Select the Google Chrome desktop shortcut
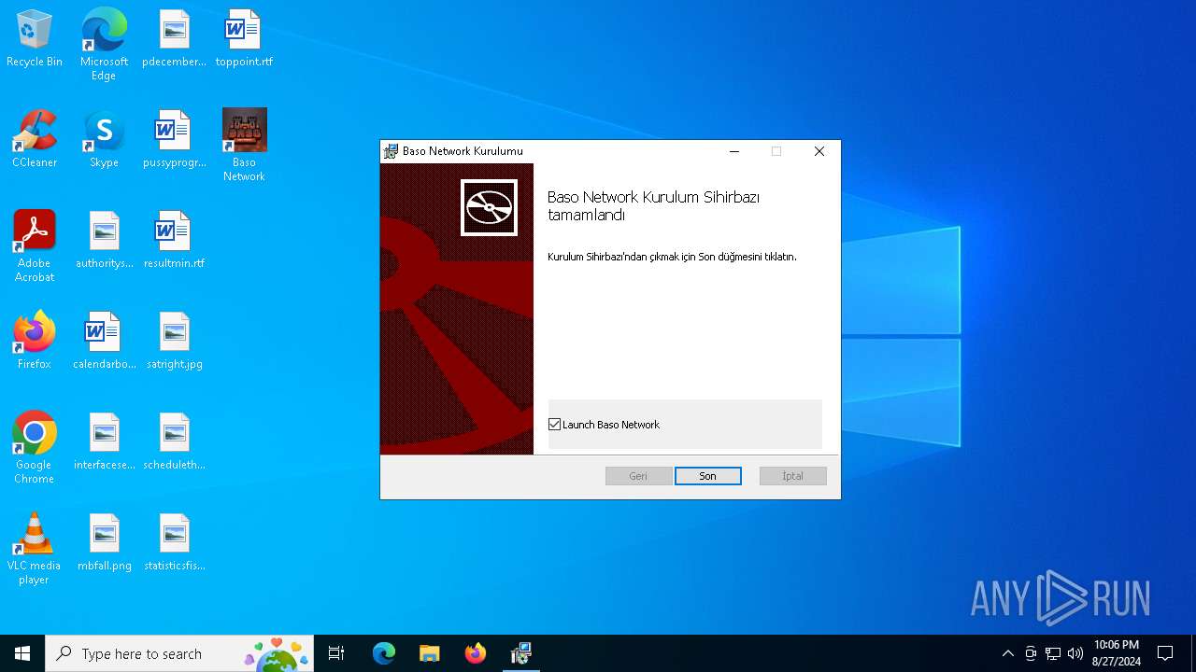1196x672 pixels. pos(35,448)
